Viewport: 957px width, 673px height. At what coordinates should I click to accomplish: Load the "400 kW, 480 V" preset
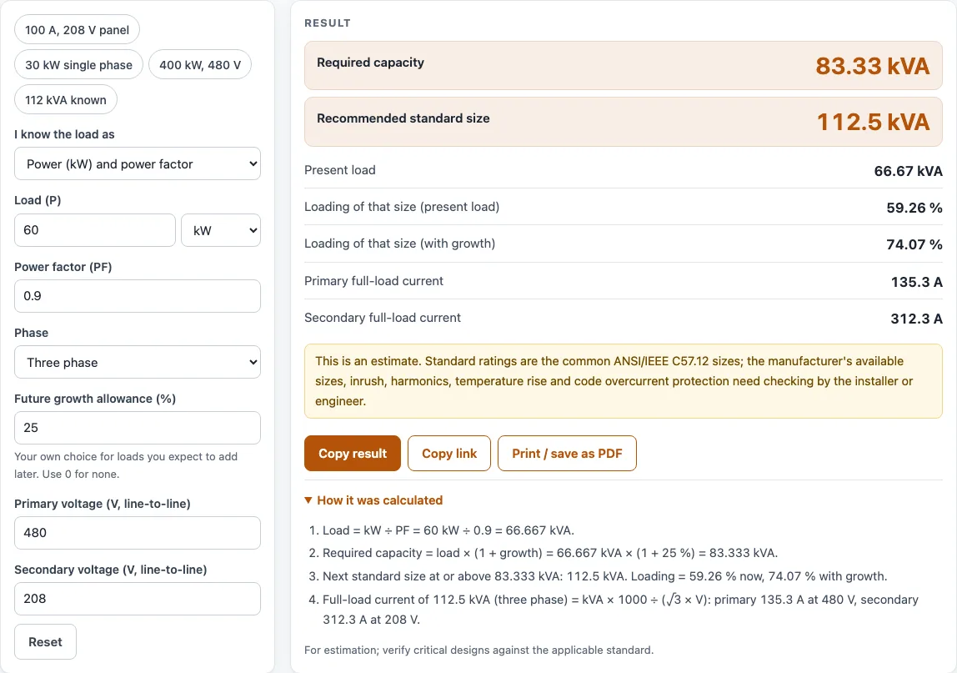(200, 65)
